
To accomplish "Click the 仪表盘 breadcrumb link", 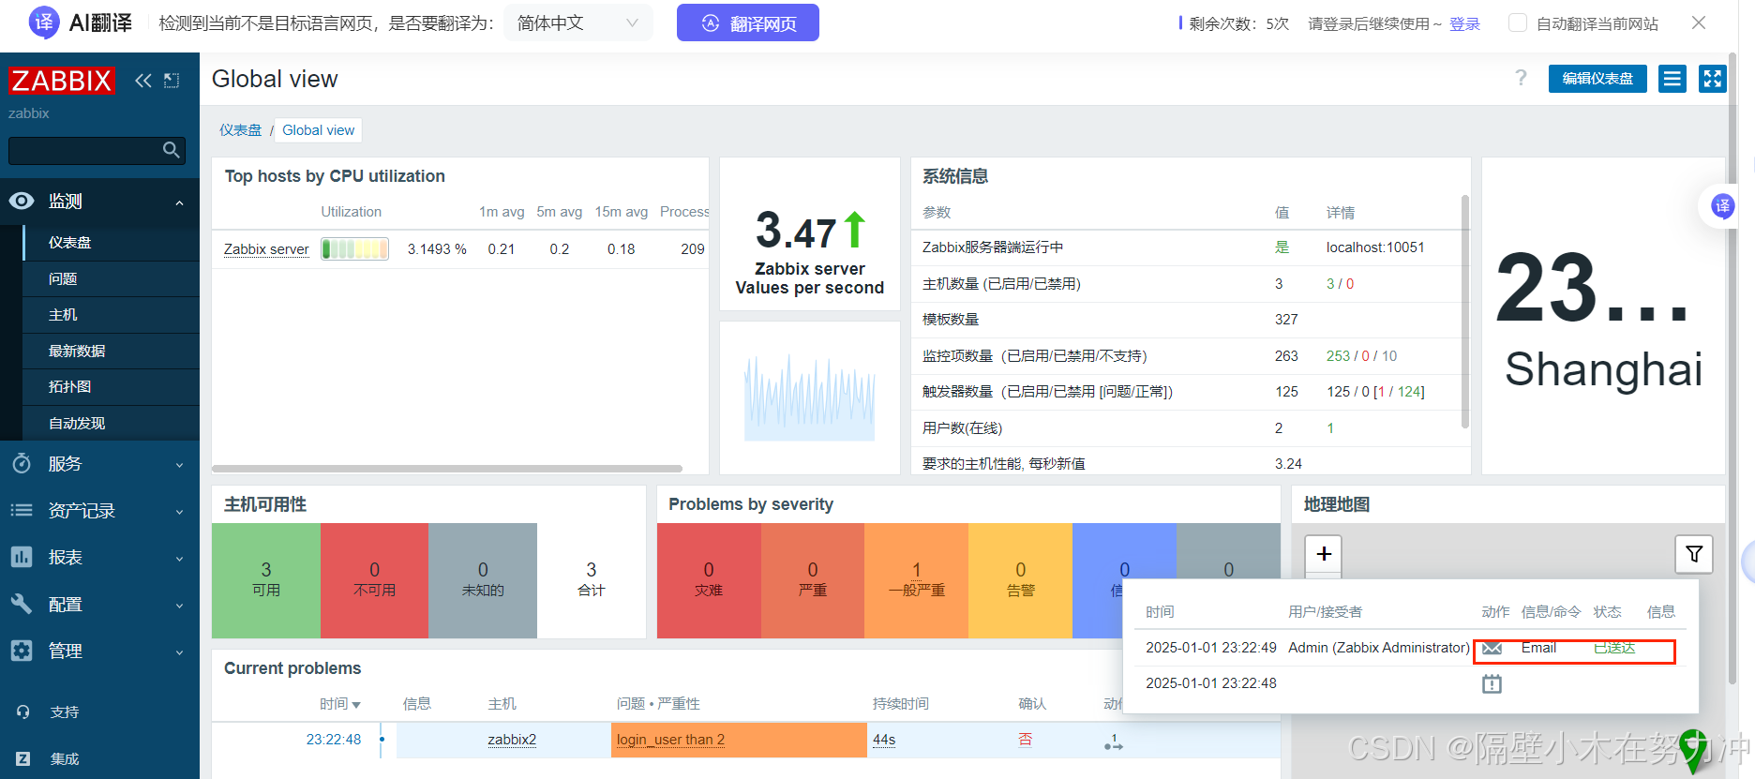I will pos(241,130).
